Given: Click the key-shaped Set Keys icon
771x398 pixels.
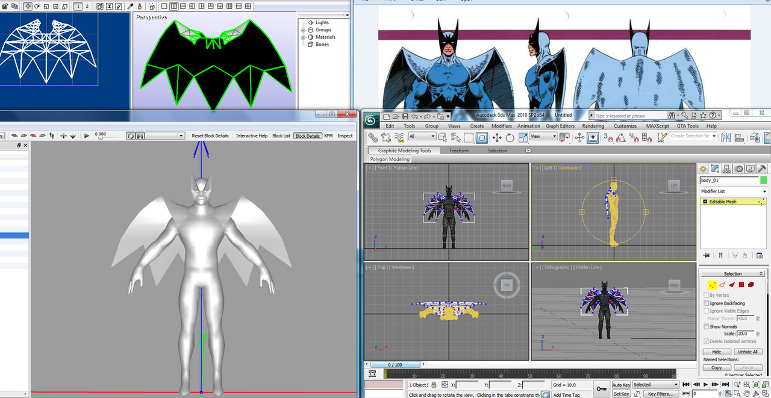Looking at the screenshot, I should point(601,388).
